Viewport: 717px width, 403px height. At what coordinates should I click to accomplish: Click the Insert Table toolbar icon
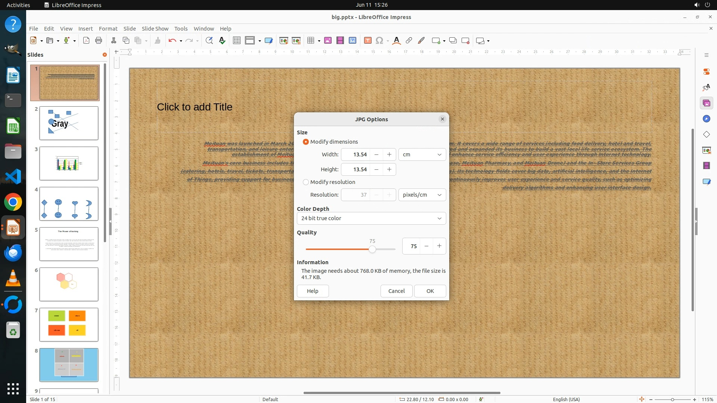coord(310,41)
